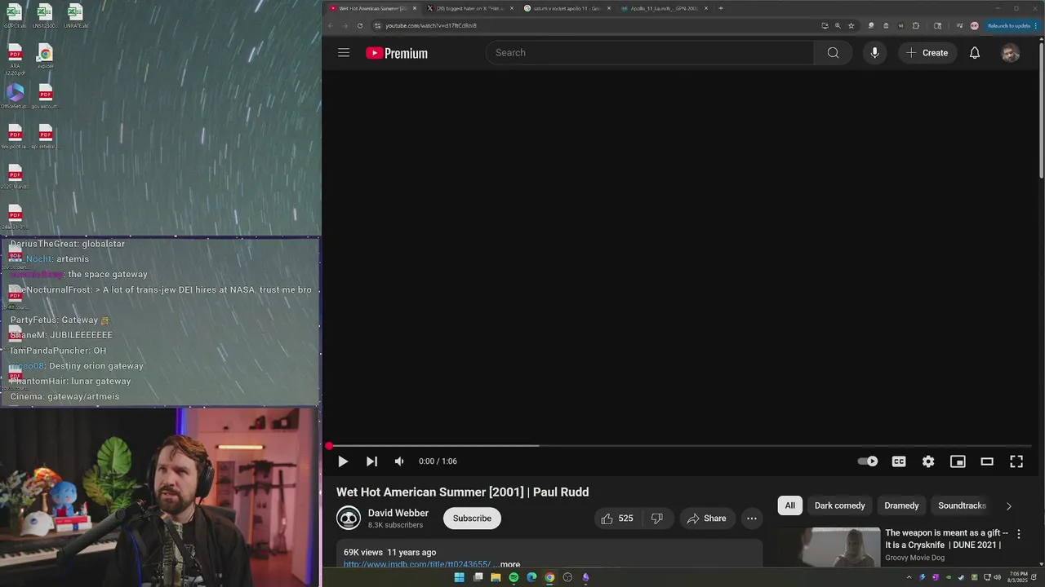Open more actions ellipsis under video
The width and height of the screenshot is (1045, 587).
pyautogui.click(x=752, y=519)
